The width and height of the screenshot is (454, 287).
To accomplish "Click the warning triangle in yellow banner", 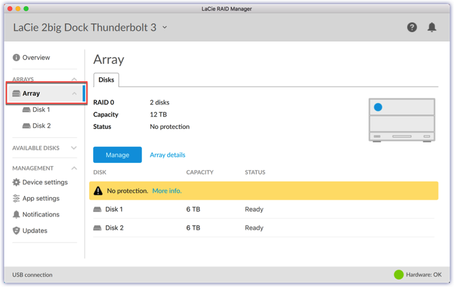I will (98, 191).
